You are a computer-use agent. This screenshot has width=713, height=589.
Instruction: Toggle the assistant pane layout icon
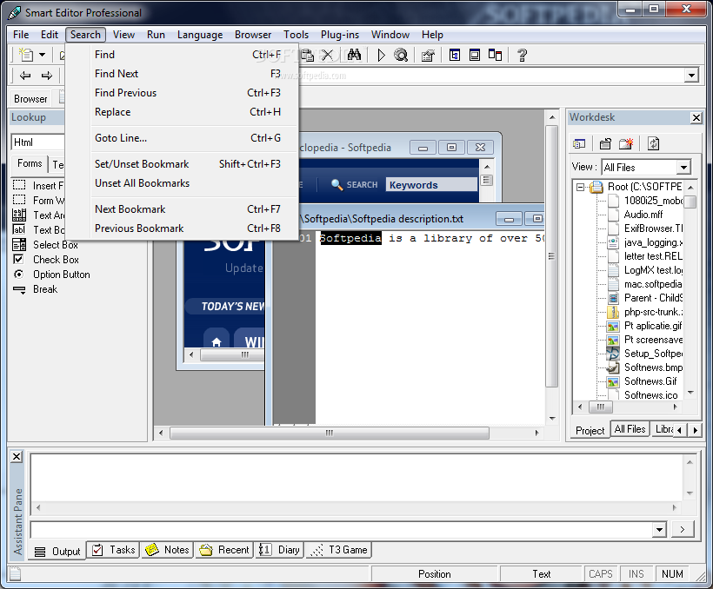tap(475, 55)
